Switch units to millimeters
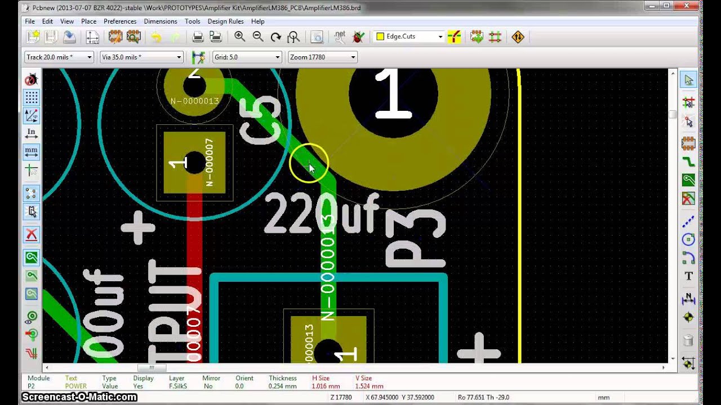The image size is (721, 405). pos(32,151)
